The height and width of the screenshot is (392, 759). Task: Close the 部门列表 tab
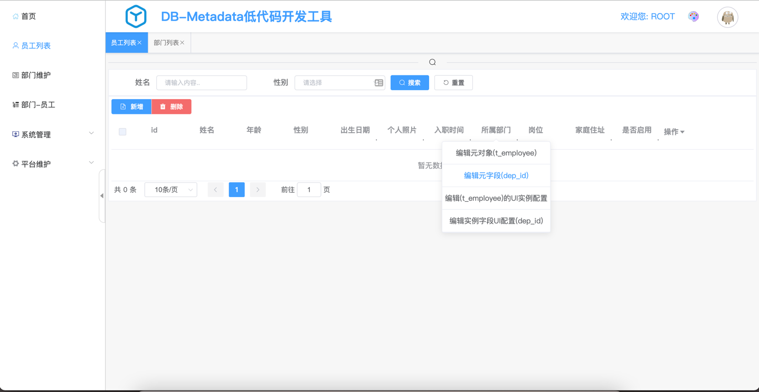click(x=183, y=43)
